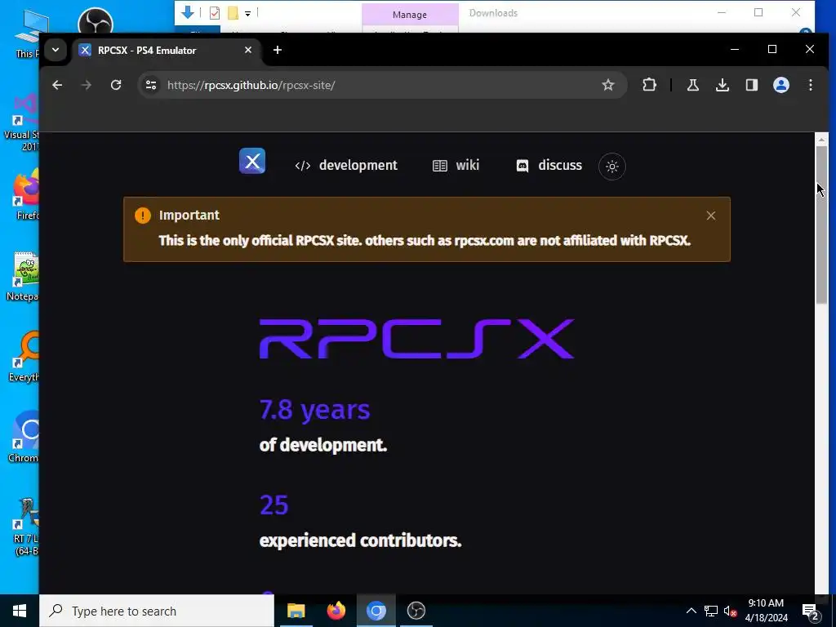This screenshot has width=836, height=627.
Task: Toggle the Chrome side panel
Action: [x=752, y=85]
